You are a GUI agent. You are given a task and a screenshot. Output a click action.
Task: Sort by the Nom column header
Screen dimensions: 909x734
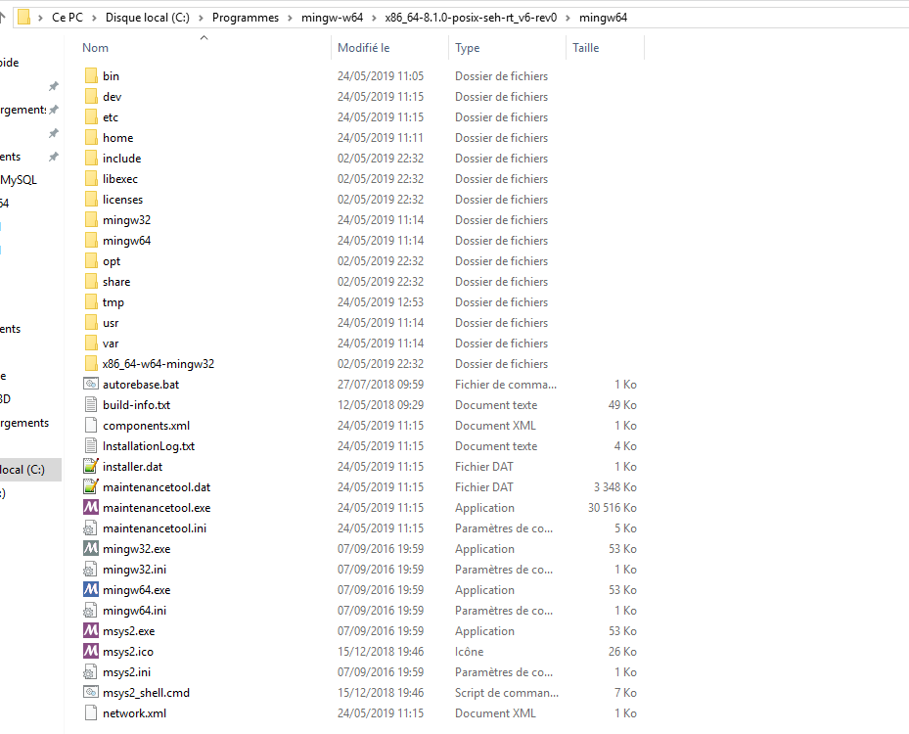click(x=95, y=48)
